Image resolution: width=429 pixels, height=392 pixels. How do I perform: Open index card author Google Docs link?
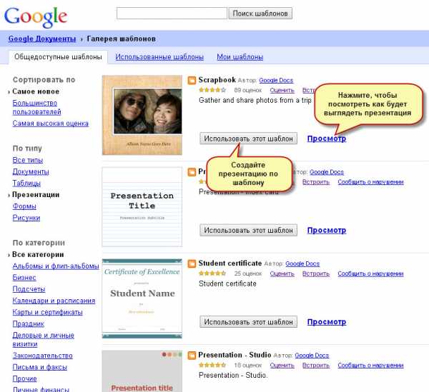tap(327, 172)
